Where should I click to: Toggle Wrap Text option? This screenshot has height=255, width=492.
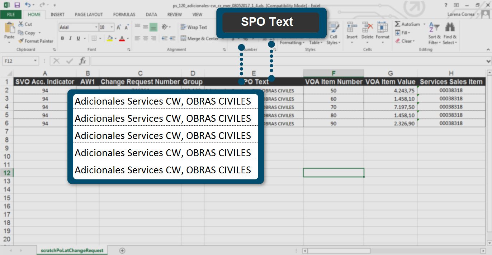point(194,27)
